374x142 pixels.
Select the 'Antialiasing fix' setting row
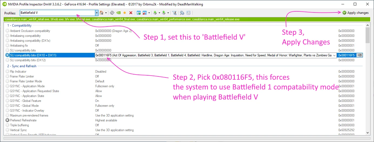pyautogui.click(x=184, y=46)
